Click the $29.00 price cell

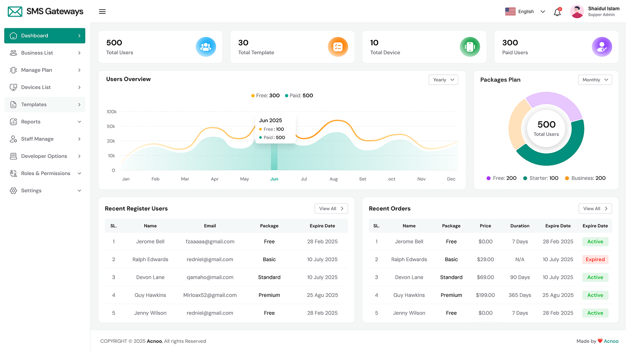tap(486, 260)
